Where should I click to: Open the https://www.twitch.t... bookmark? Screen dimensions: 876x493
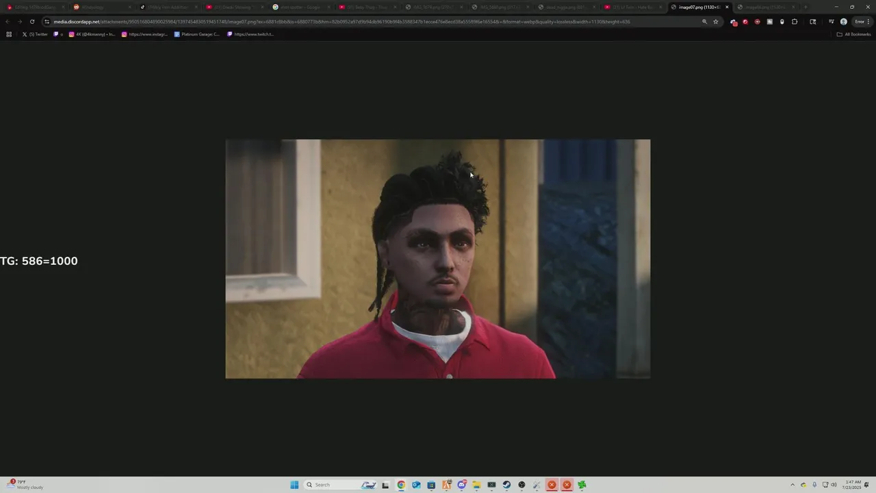250,34
